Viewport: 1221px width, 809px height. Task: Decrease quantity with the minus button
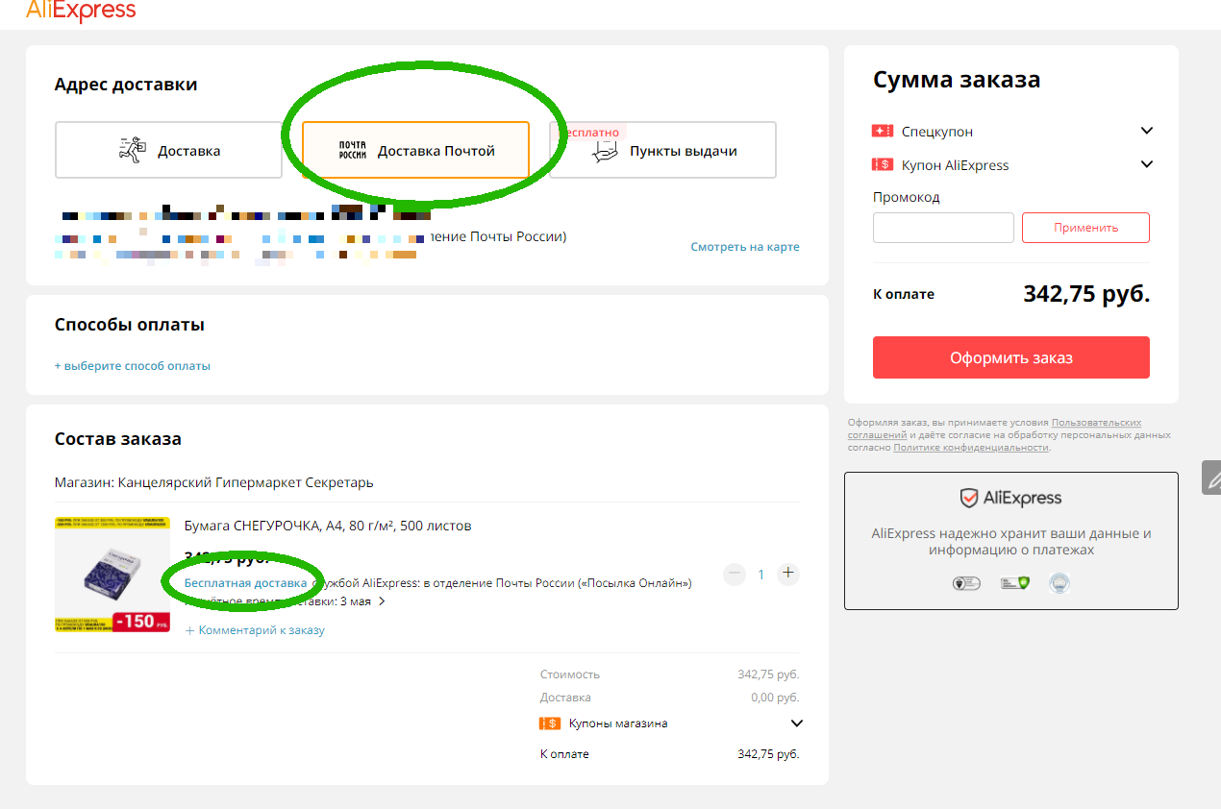click(735, 574)
